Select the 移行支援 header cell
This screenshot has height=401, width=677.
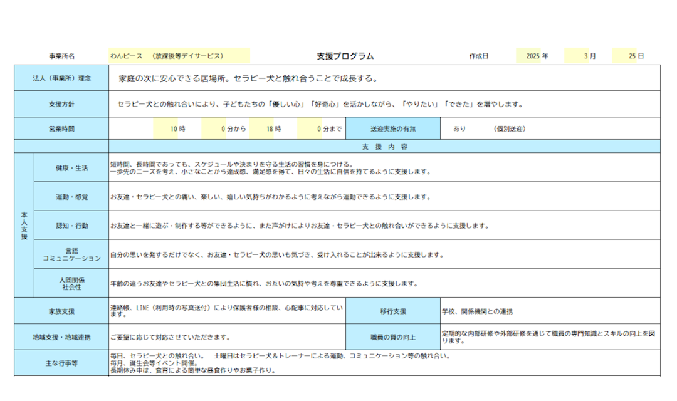(393, 311)
